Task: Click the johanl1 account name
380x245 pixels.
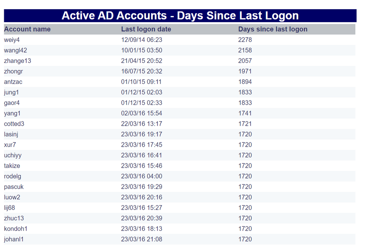Action: (x=15, y=239)
